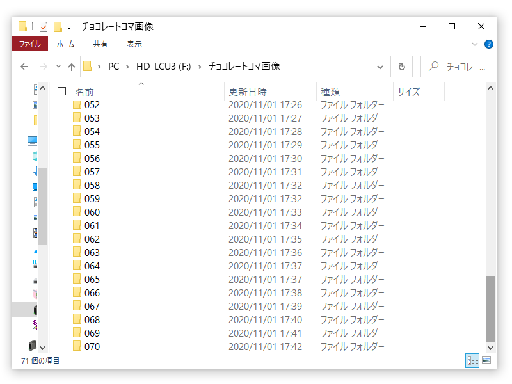This screenshot has height=384, width=512.
Task: Go forward with the right arrow
Action: point(43,67)
